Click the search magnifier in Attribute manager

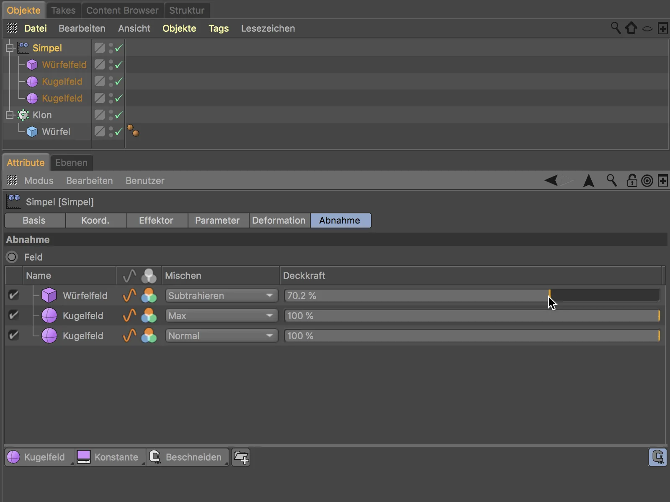pos(612,180)
